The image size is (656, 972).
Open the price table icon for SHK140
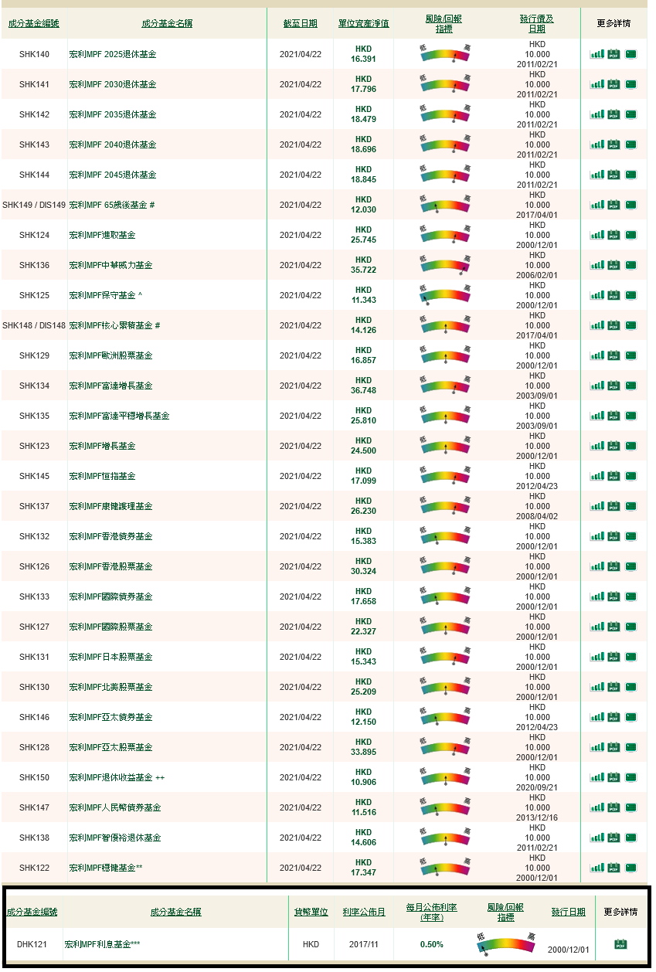pos(631,54)
